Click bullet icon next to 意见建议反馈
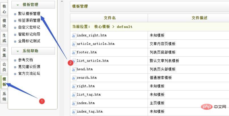 click(15, 67)
